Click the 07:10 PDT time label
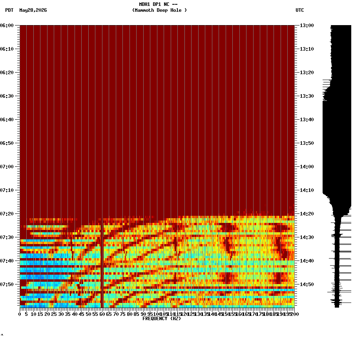Screen dimensions: 354x339 [7, 190]
